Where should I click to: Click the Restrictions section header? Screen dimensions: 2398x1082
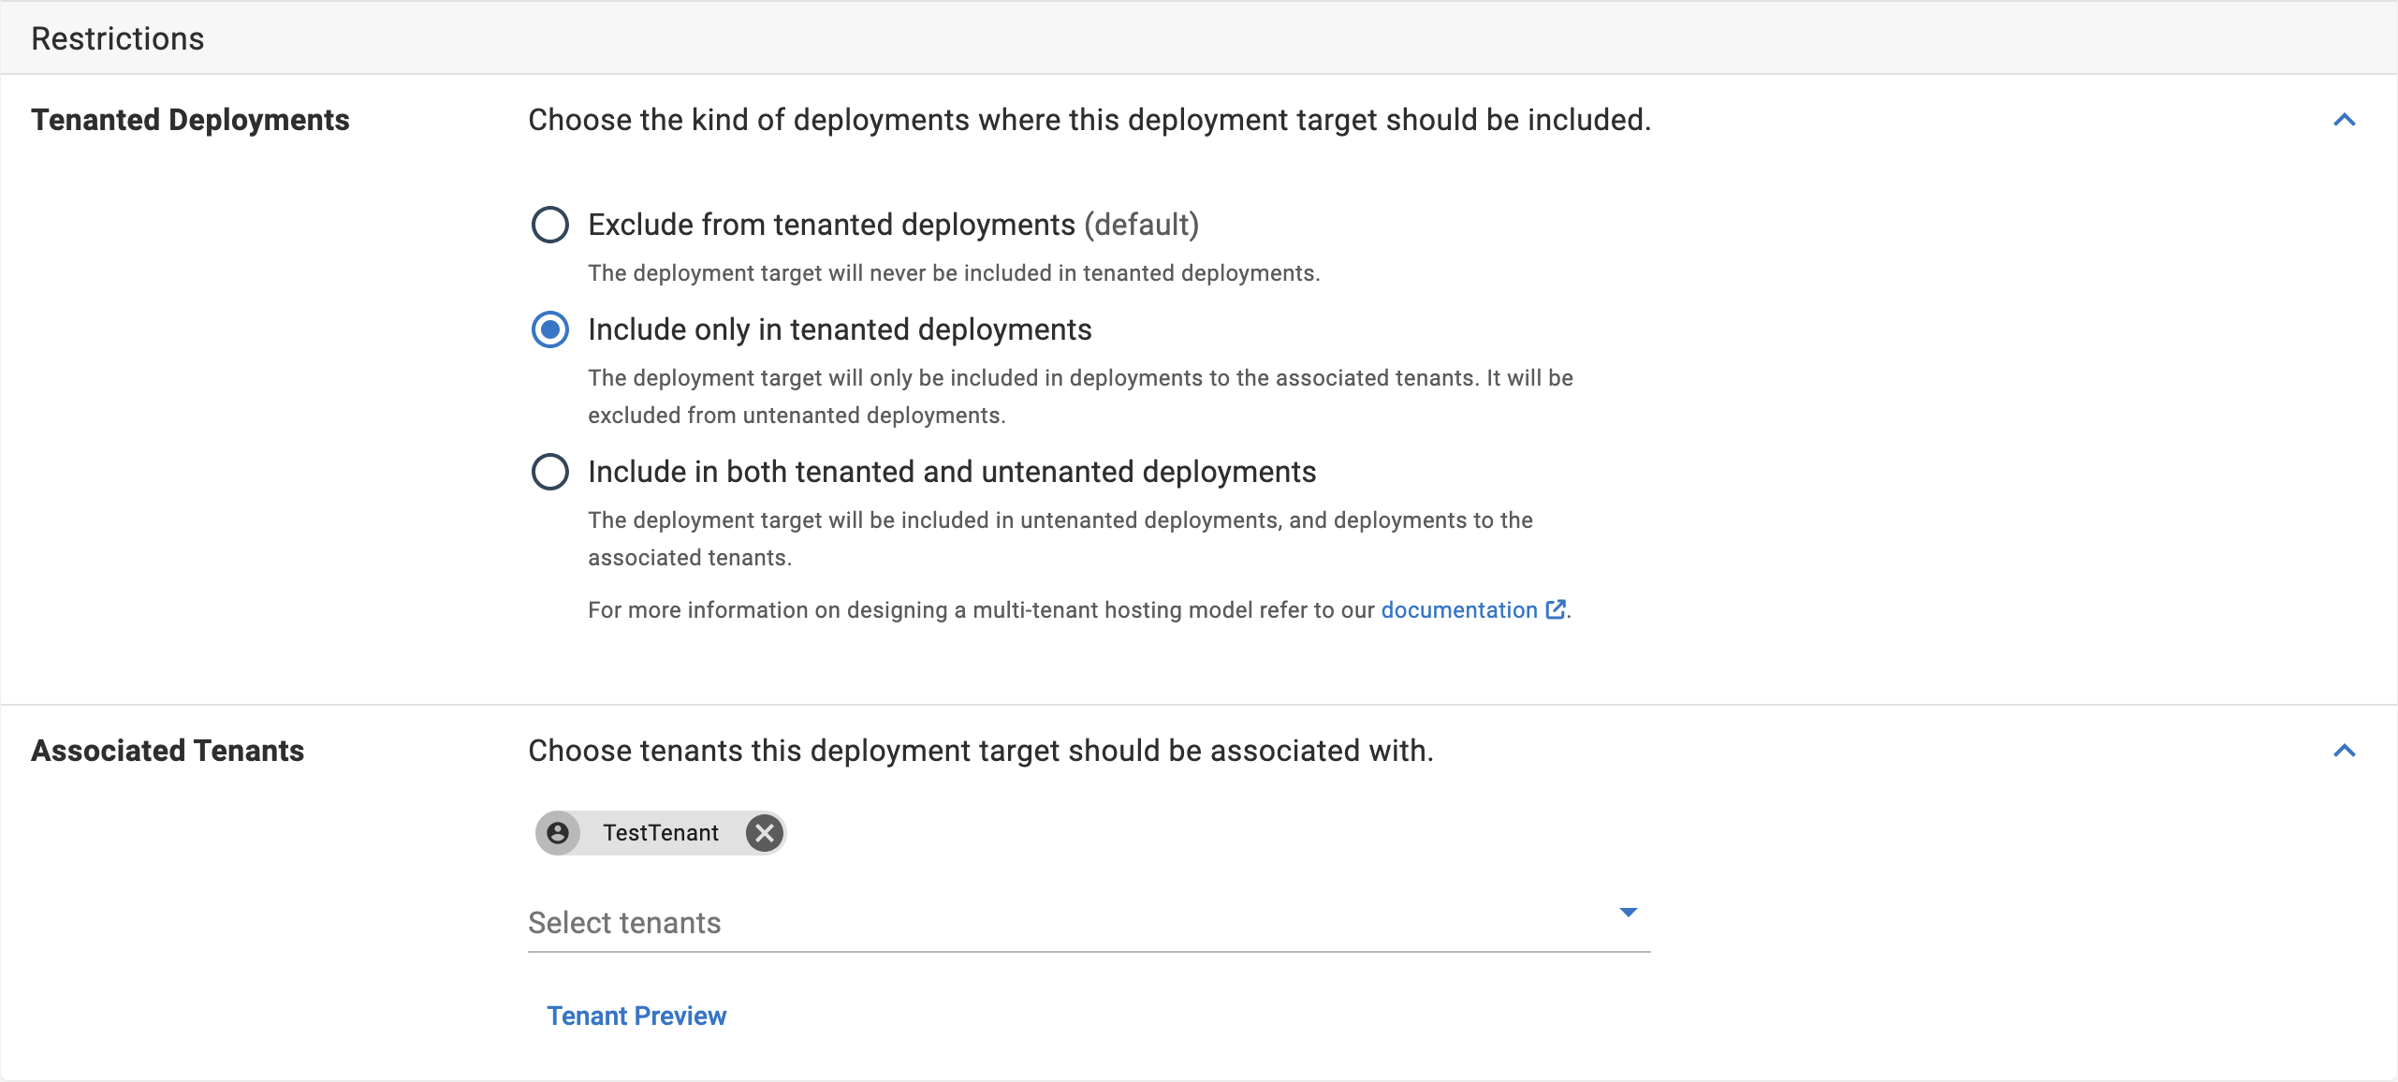point(118,37)
